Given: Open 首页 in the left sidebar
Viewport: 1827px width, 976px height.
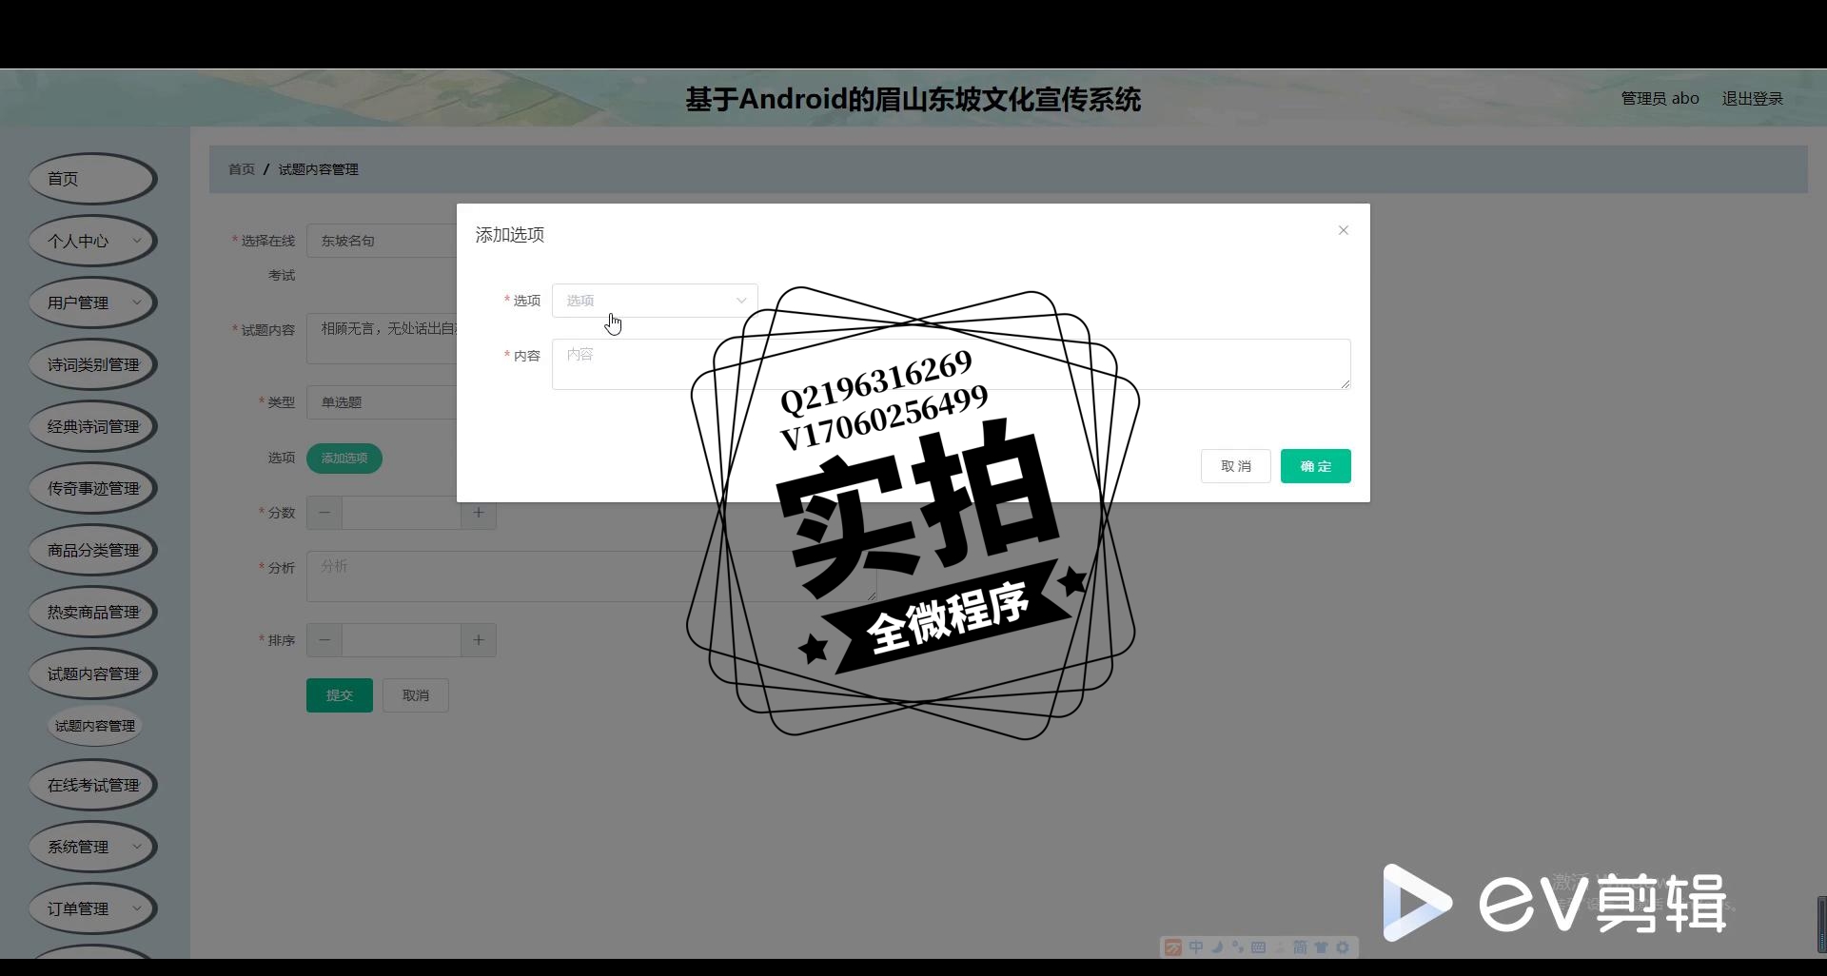Looking at the screenshot, I should 92,179.
